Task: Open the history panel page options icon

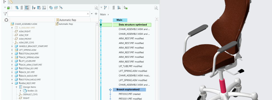Action: tap(156, 8)
